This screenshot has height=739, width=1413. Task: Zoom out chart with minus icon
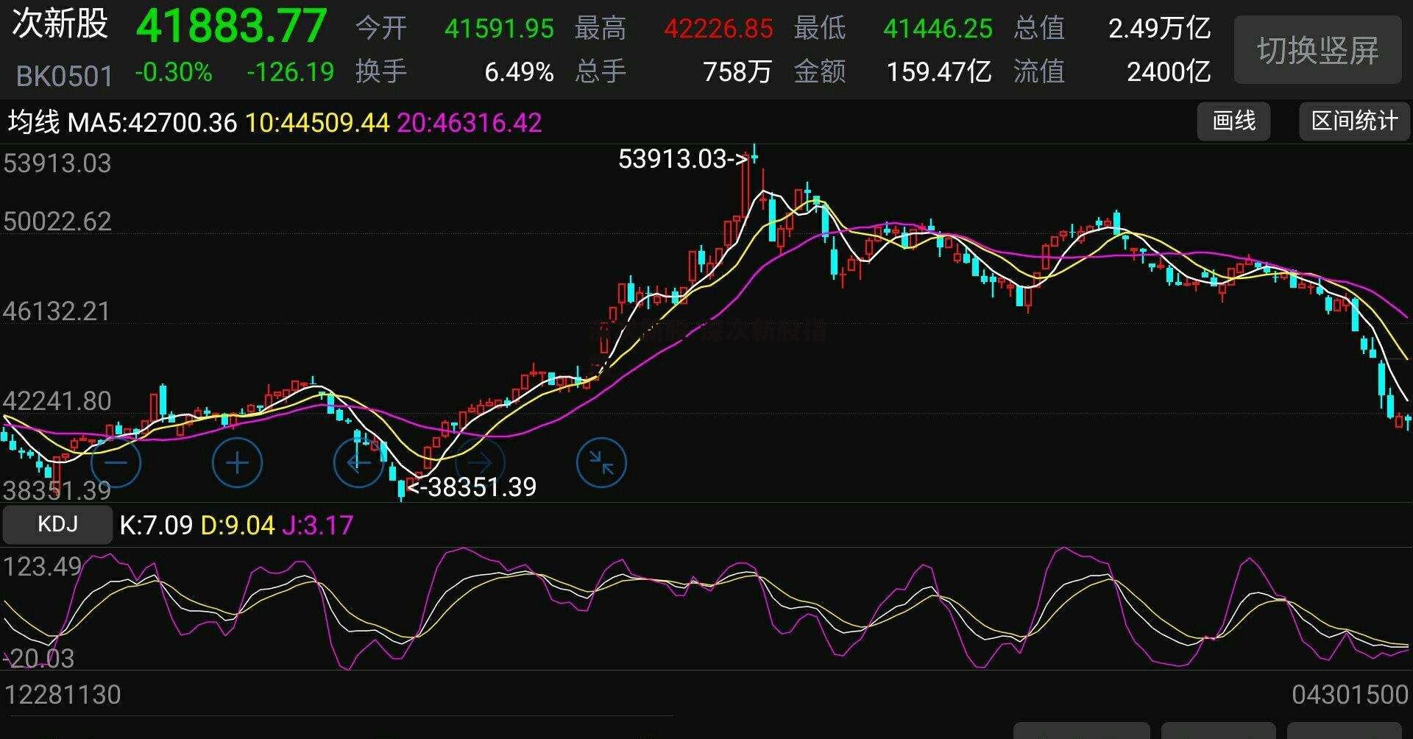coord(116,462)
